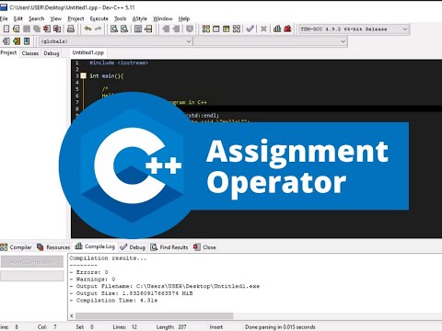Image resolution: width=442 pixels, height=331 pixels.
Task: Switch to the Compile Log bottom tab
Action: pyautogui.click(x=95, y=246)
